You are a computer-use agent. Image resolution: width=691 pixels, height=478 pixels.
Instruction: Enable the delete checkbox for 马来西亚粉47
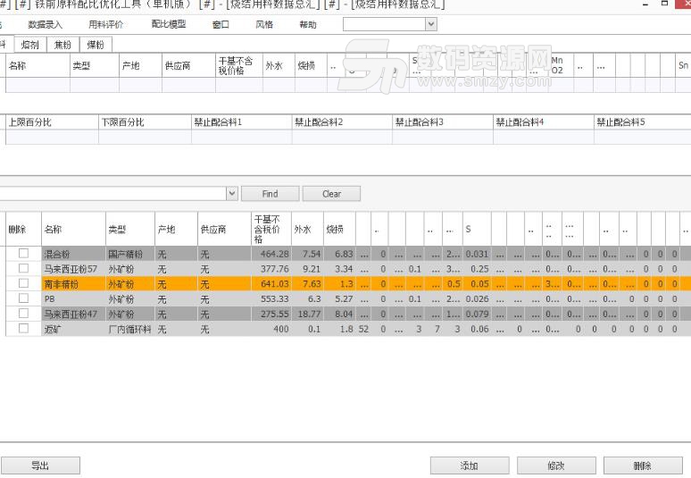click(x=23, y=314)
